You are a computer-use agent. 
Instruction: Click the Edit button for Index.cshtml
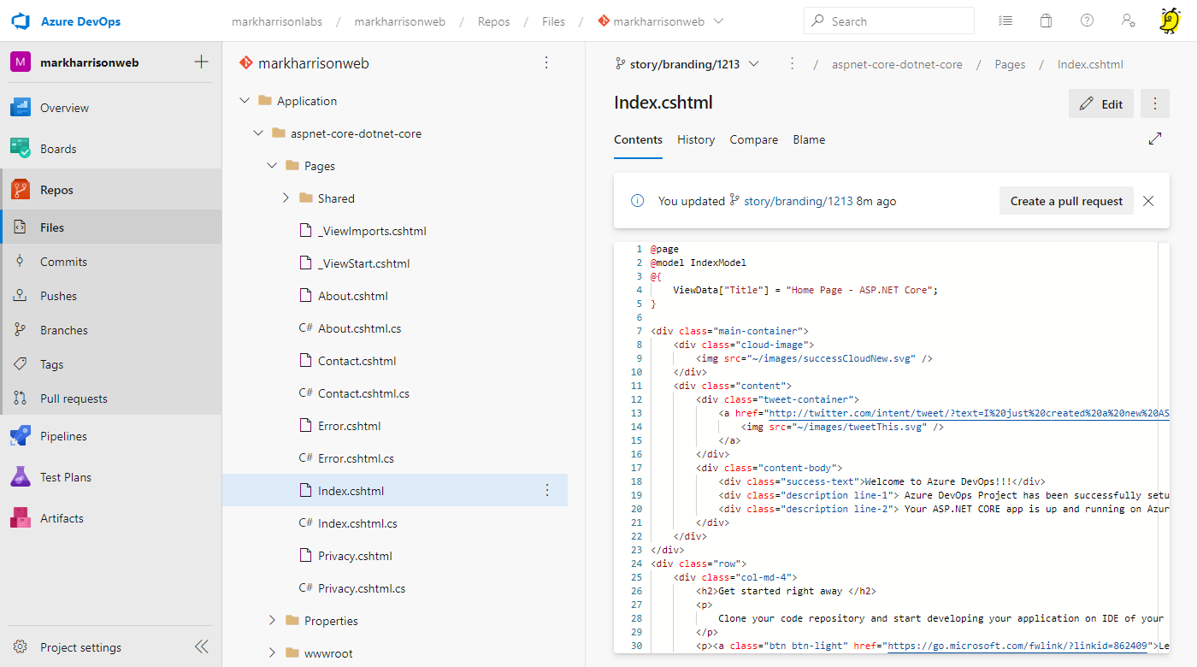click(x=1100, y=104)
